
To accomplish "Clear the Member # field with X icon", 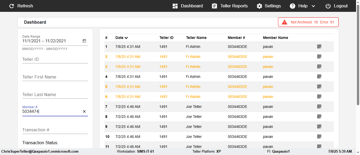I will [x=84, y=112].
